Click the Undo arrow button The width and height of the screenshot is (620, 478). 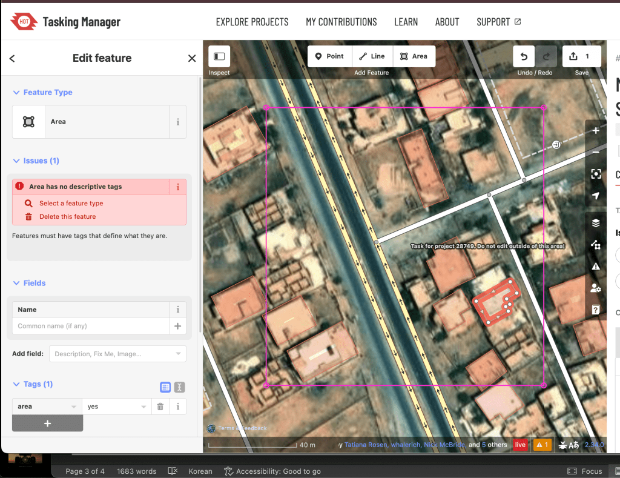(524, 56)
